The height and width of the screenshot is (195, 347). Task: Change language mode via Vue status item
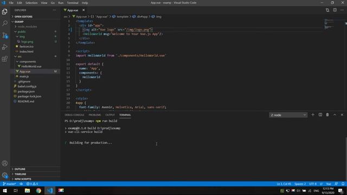click(x=329, y=184)
